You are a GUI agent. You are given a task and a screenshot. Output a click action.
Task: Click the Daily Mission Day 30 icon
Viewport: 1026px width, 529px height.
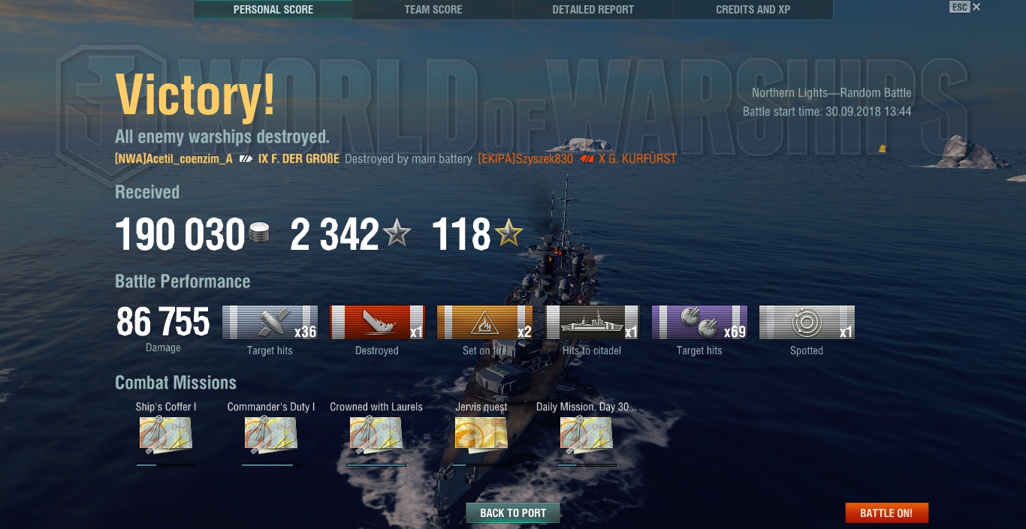587,435
